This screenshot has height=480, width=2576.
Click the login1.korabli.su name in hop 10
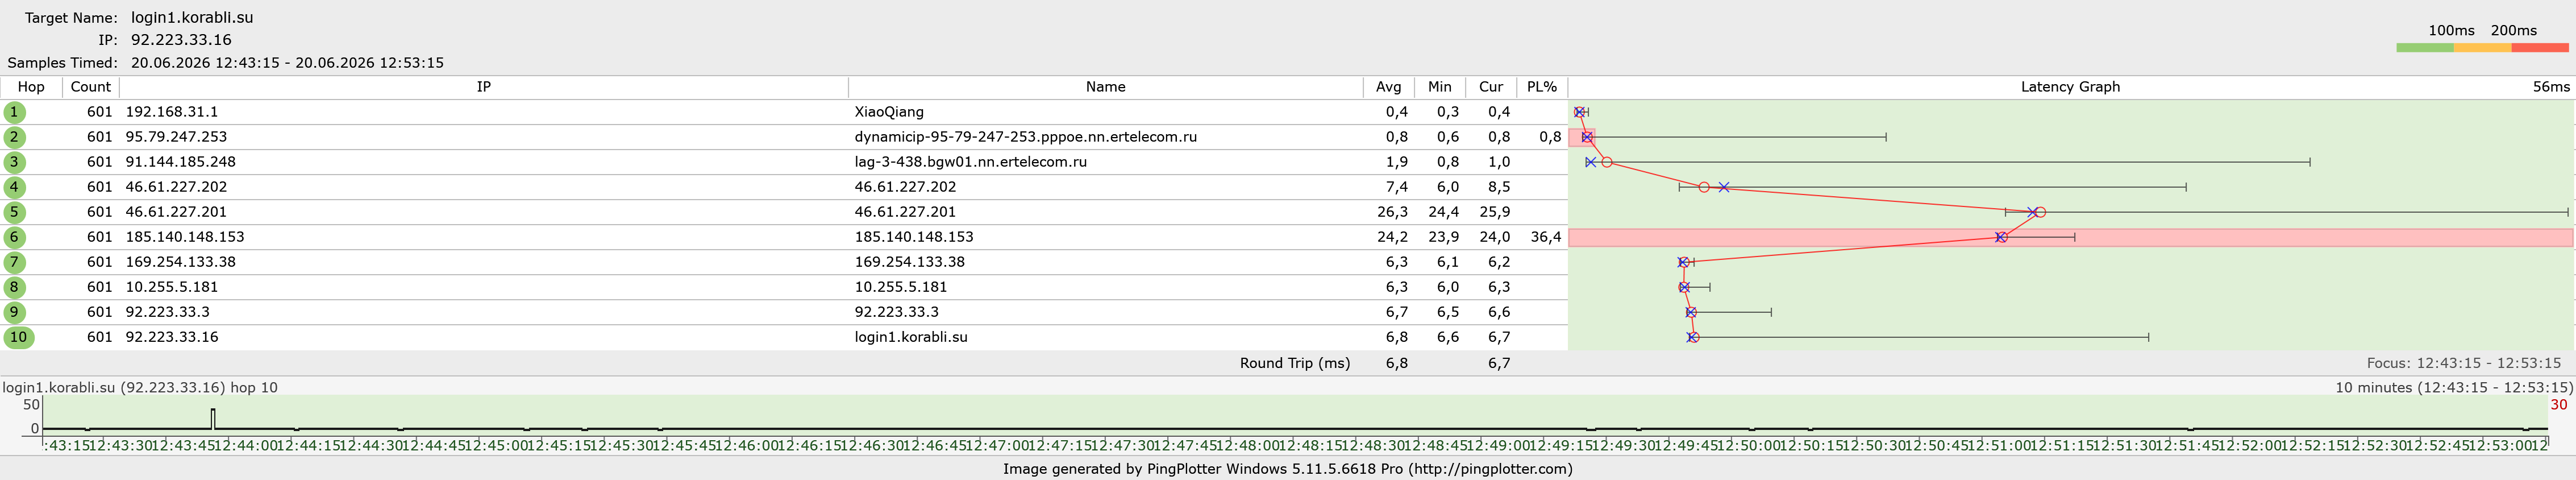coord(911,337)
